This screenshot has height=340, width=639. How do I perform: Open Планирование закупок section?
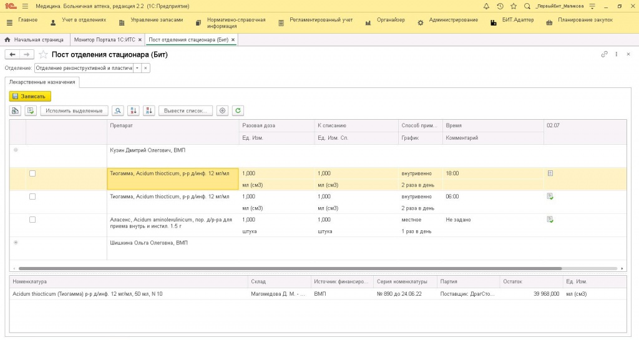(585, 20)
